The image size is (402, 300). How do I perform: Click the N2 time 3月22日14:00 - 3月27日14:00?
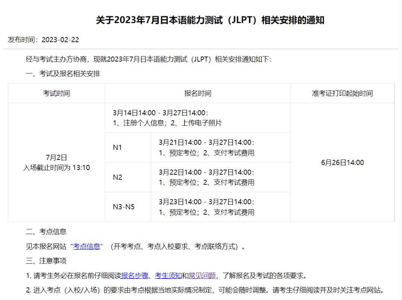[206, 172]
